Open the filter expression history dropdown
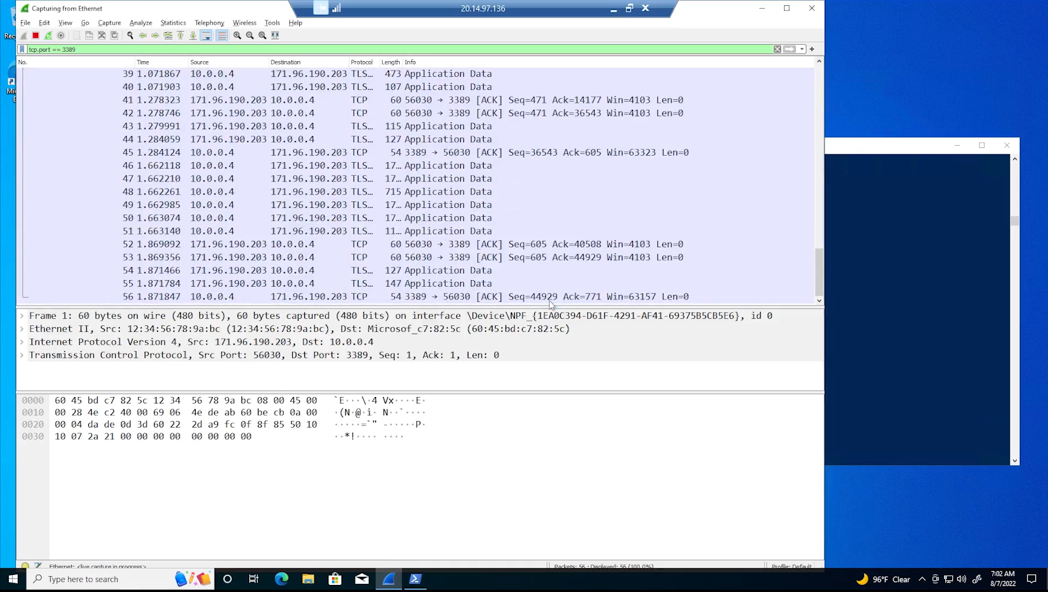1048x592 pixels. click(801, 49)
